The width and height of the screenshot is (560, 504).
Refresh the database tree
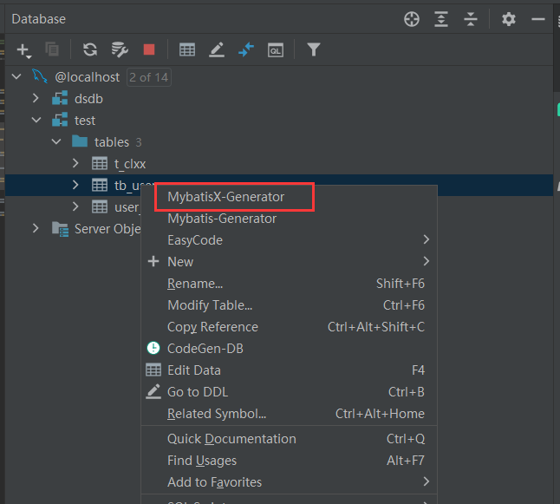point(90,49)
